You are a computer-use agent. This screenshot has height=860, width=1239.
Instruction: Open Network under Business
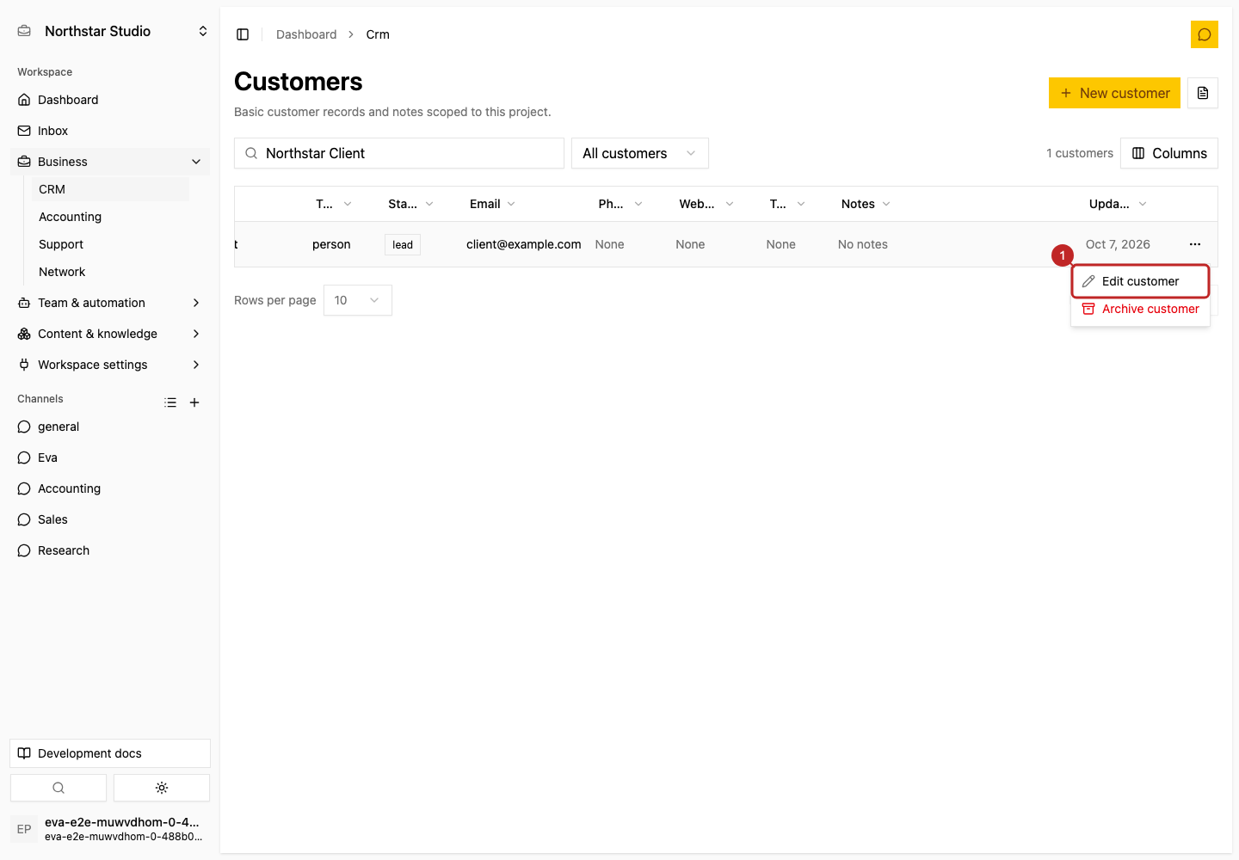(x=110, y=272)
